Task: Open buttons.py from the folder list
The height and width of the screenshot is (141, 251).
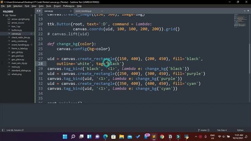Action: point(16,30)
